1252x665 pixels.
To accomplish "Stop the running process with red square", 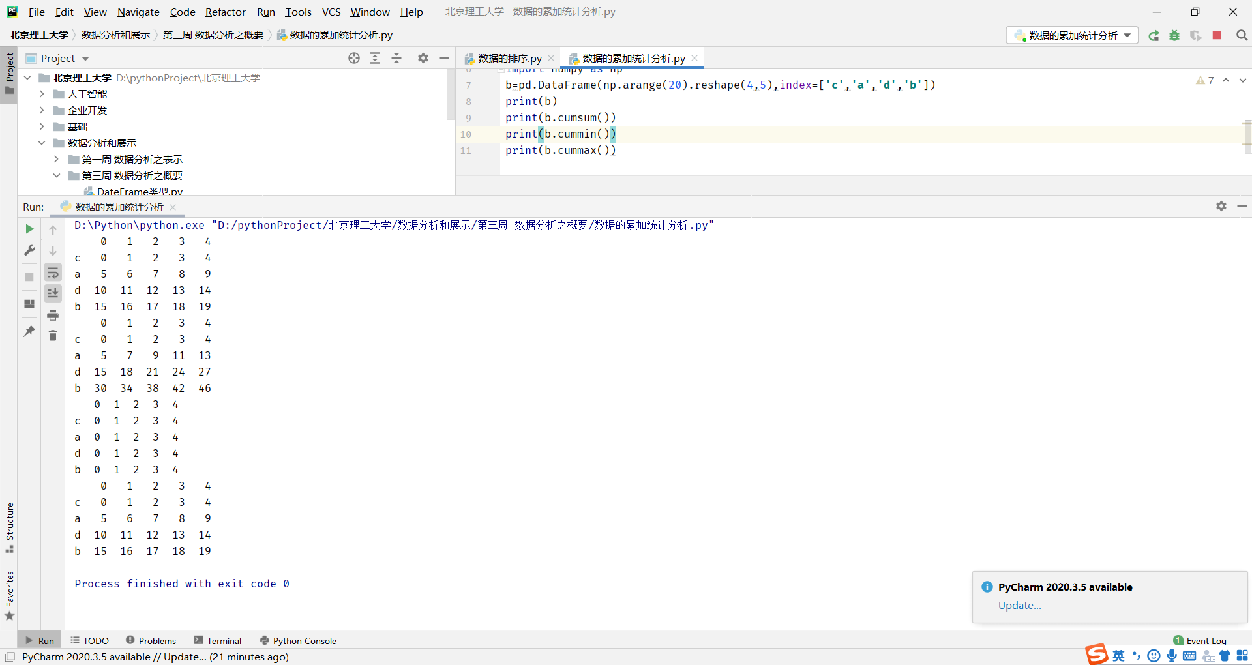I will point(1217,35).
